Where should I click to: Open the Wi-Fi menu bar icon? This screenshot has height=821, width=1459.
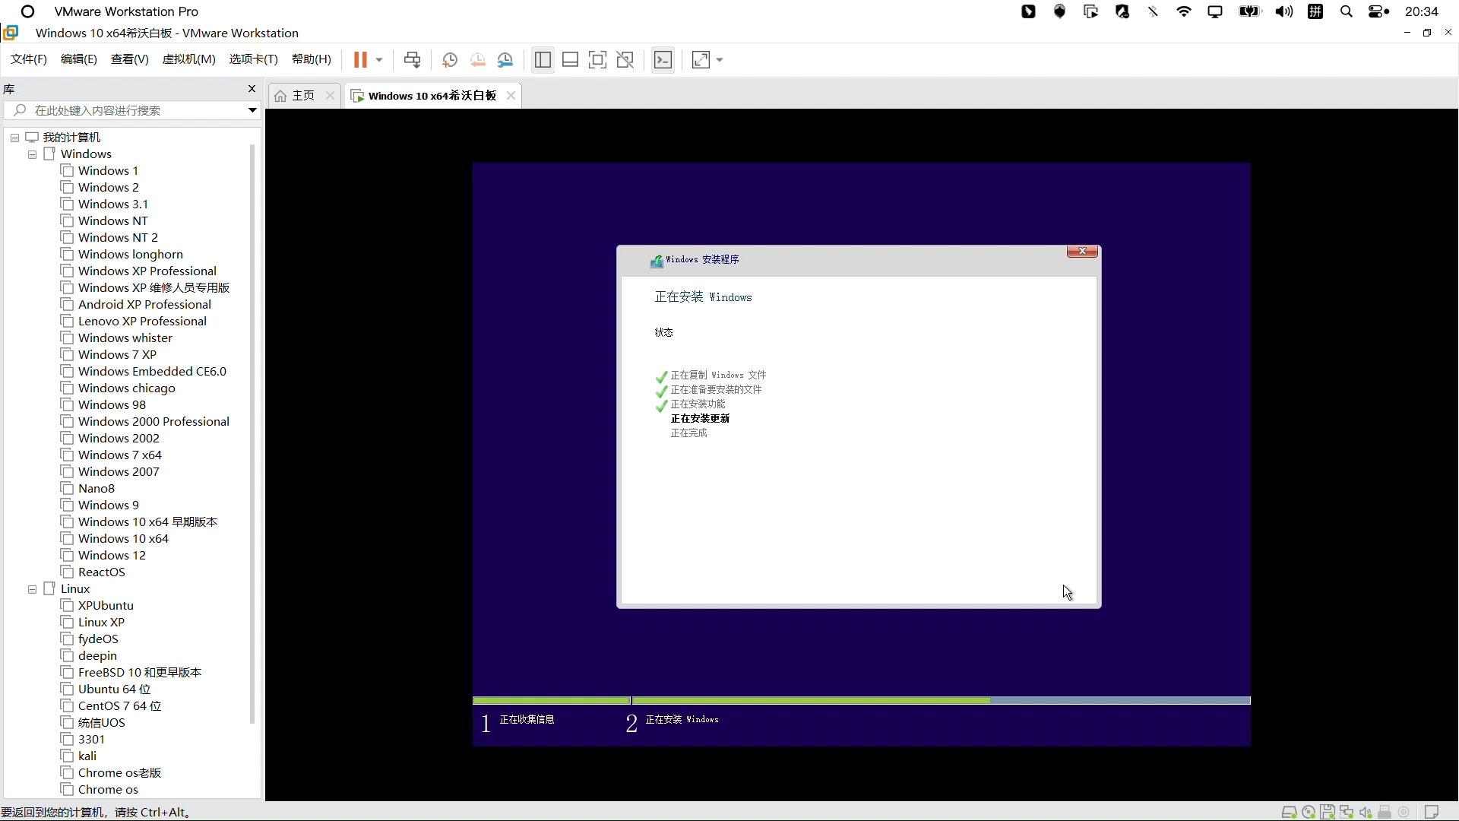(1184, 11)
